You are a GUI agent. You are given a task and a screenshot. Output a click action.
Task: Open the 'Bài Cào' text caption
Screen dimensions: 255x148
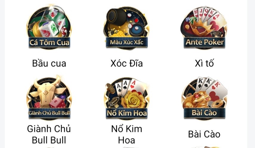[204, 134]
